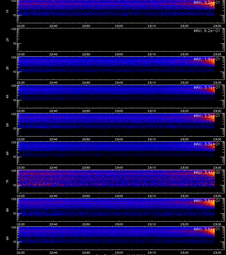Click the 23:30 tick label under panel 7R

coord(217,196)
